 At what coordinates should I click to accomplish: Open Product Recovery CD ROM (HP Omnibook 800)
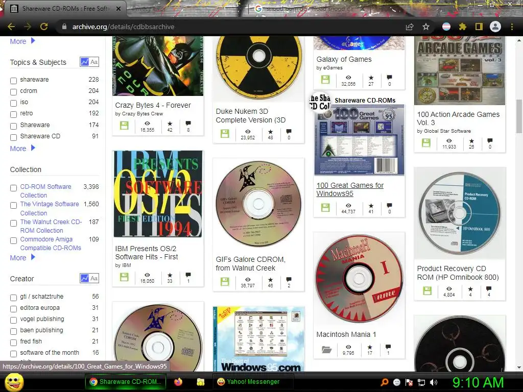[458, 273]
